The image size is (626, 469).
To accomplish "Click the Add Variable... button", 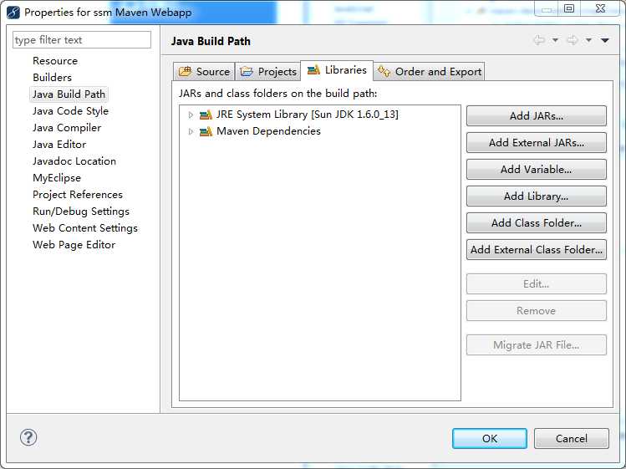I will [x=537, y=170].
